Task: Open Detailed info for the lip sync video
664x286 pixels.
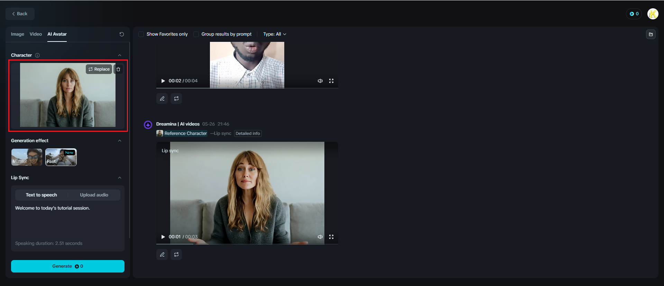Action: (x=248, y=133)
